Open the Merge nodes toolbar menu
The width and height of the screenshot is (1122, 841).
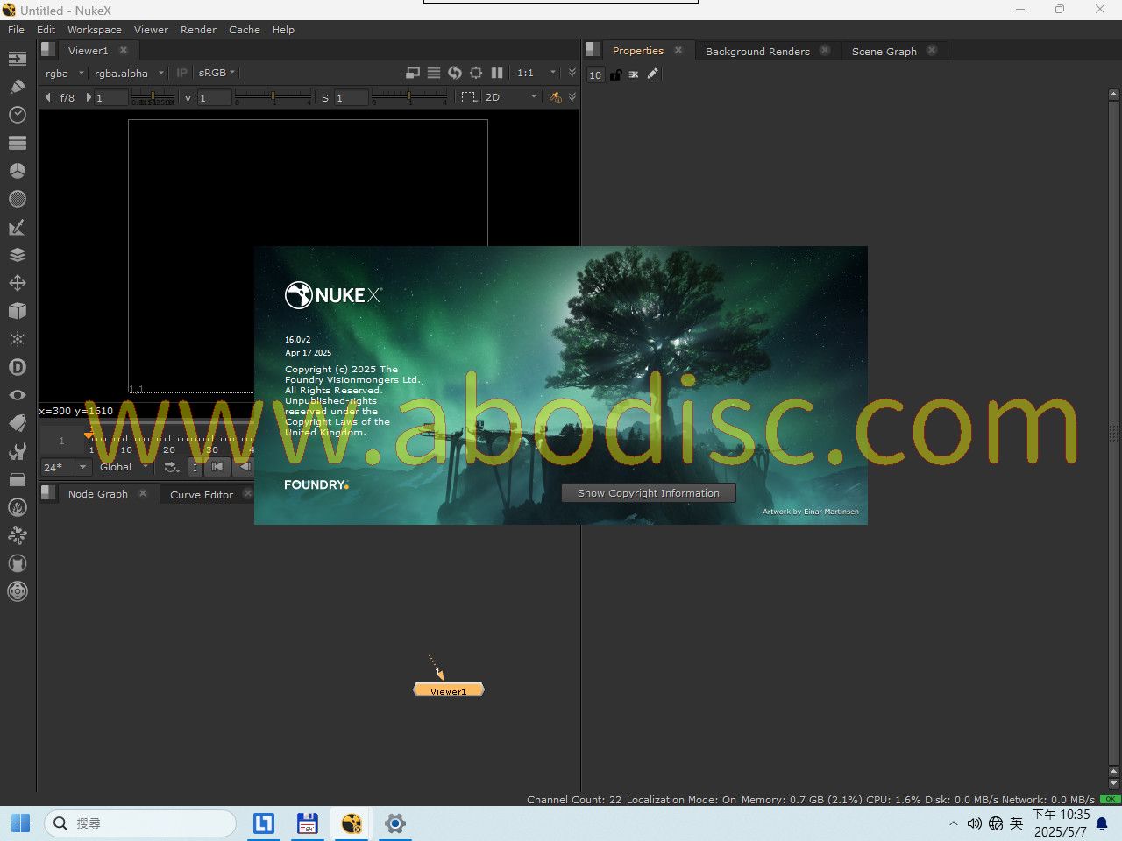(18, 255)
